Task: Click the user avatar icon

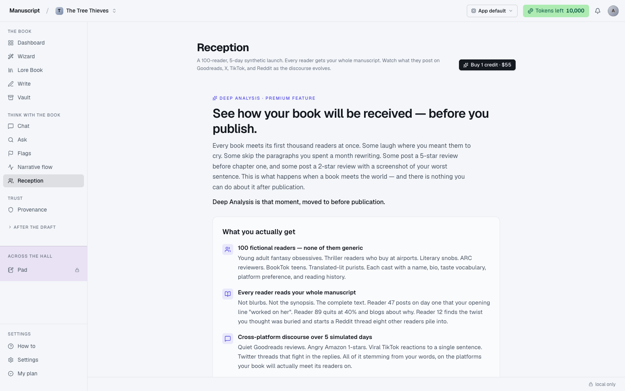Action: tap(613, 11)
